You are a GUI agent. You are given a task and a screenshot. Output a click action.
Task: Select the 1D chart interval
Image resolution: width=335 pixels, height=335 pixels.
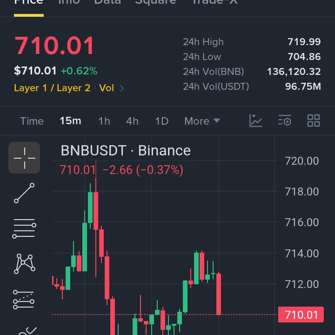click(x=162, y=121)
